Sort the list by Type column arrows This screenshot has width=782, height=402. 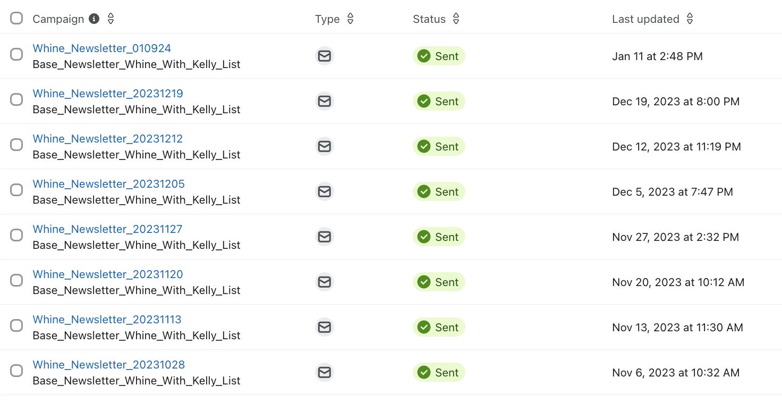(x=350, y=19)
